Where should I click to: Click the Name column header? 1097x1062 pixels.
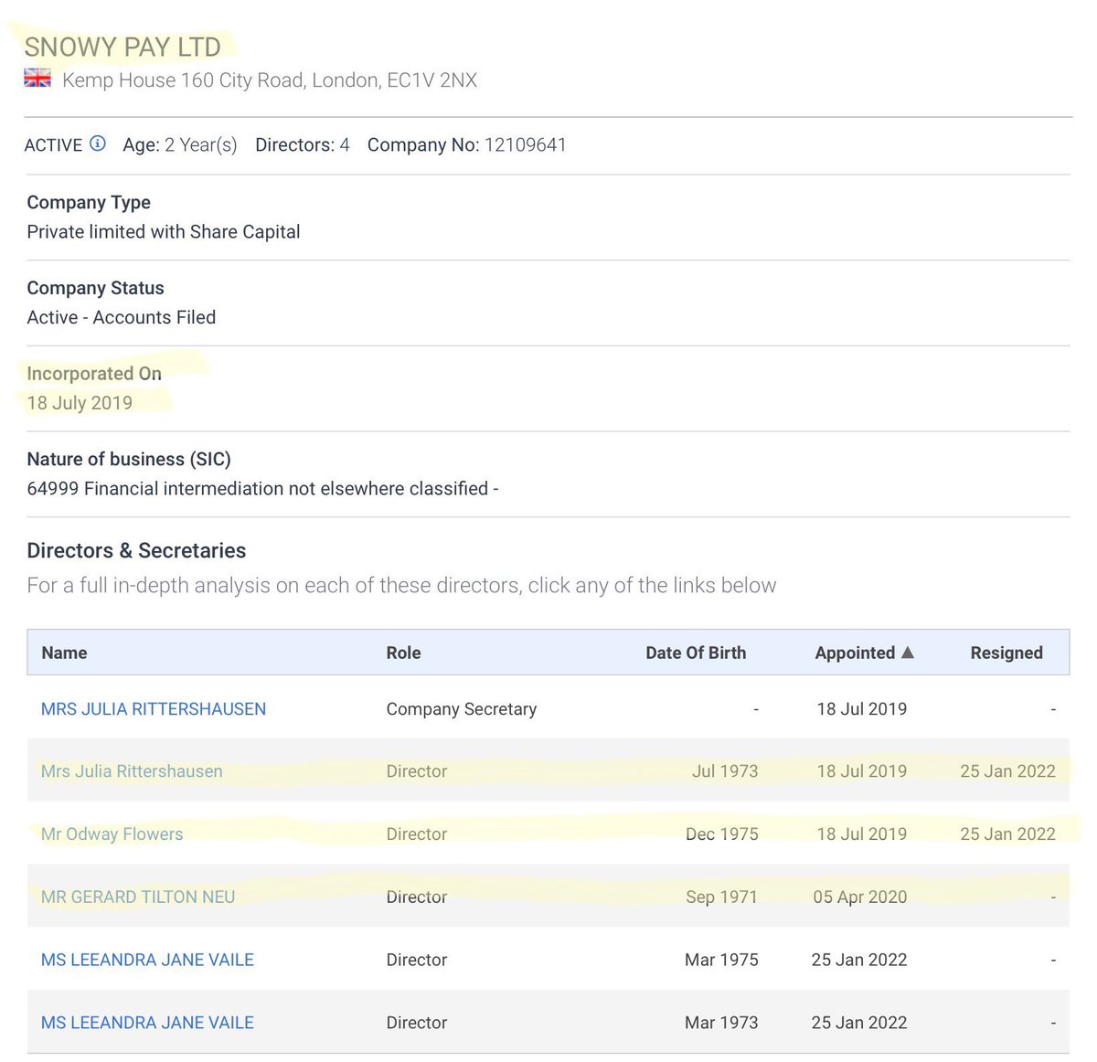coord(64,653)
